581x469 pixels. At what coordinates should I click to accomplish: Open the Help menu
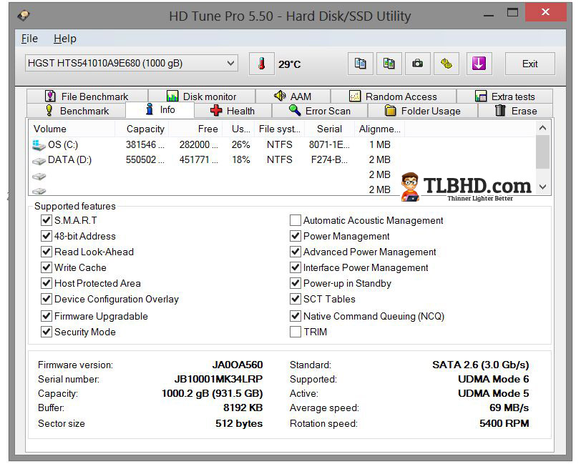[65, 39]
